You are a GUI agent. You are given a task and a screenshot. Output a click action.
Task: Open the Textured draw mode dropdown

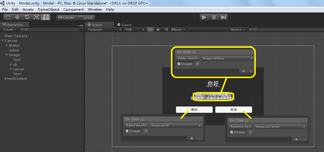[x=105, y=29]
